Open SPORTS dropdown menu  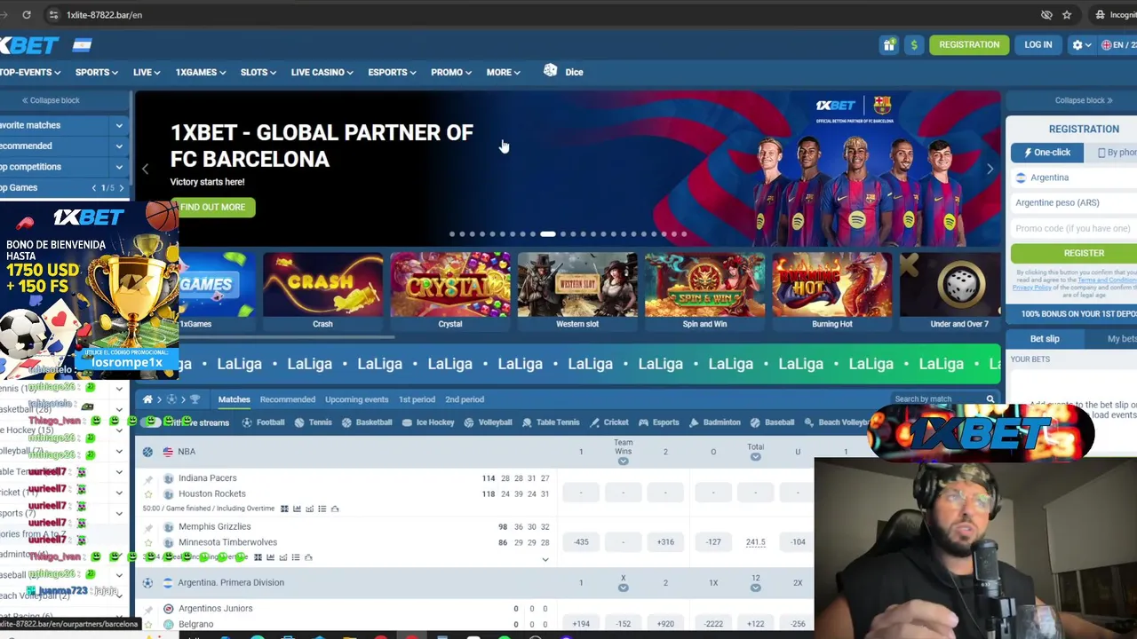(x=96, y=72)
